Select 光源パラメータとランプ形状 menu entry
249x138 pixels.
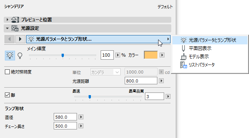(210, 40)
